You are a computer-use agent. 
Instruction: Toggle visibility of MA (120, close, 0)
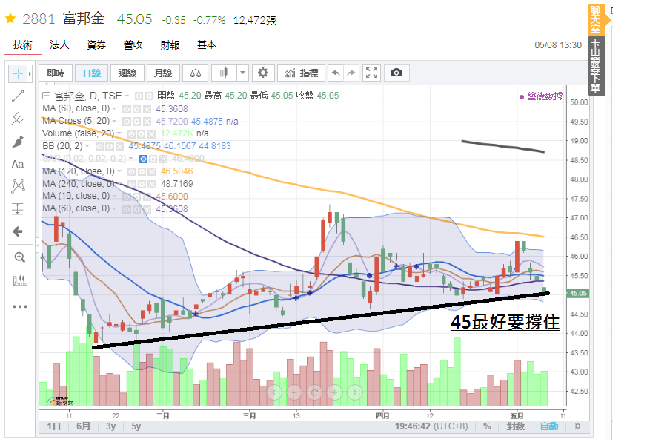pyautogui.click(x=131, y=171)
